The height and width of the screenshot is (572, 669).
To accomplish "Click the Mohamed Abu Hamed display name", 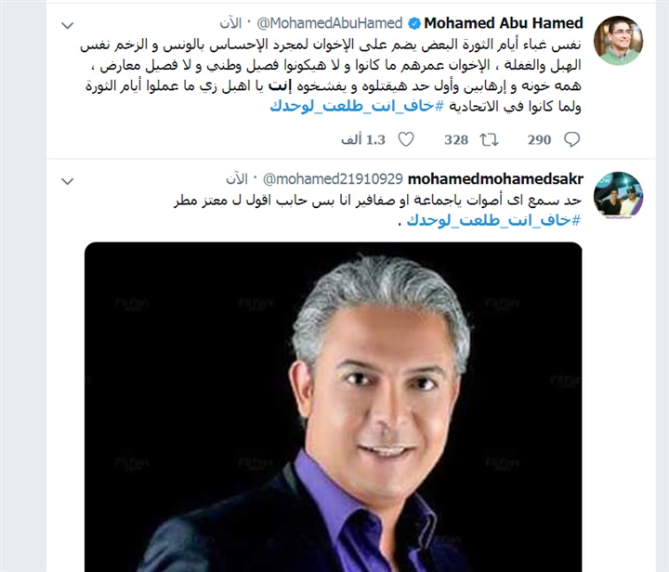I will tap(504, 23).
